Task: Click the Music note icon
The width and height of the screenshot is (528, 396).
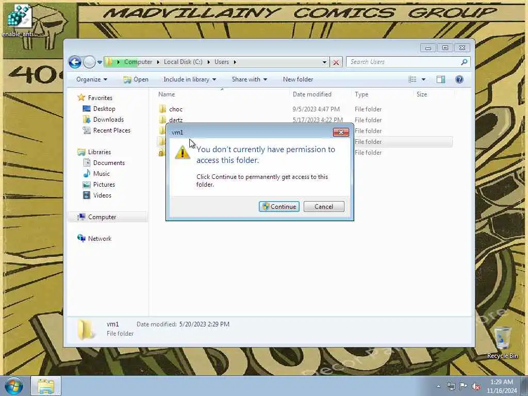Action: pyautogui.click(x=87, y=173)
